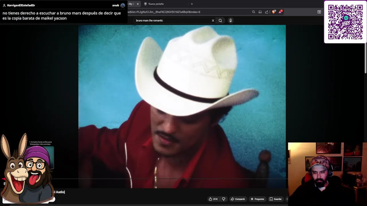This screenshot has height=206, width=367.
Task: Click the cast screen icon in address bar
Action: [x=260, y=12]
